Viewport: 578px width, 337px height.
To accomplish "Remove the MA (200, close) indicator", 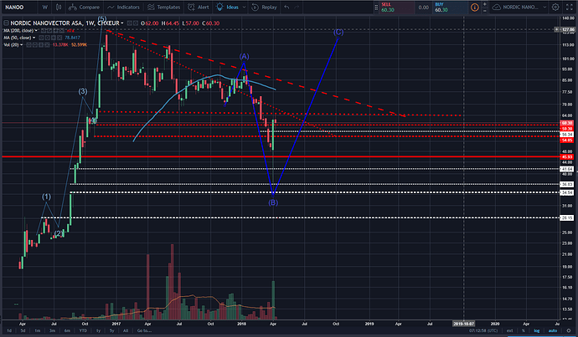I will click(x=62, y=30).
